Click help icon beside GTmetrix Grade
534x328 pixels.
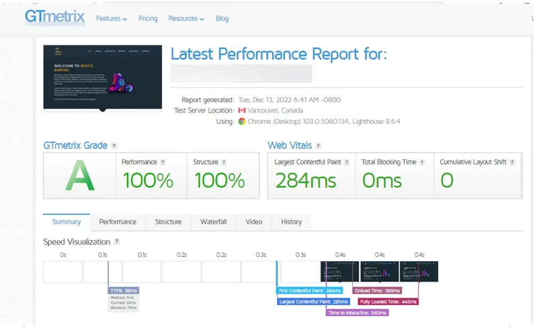click(114, 146)
